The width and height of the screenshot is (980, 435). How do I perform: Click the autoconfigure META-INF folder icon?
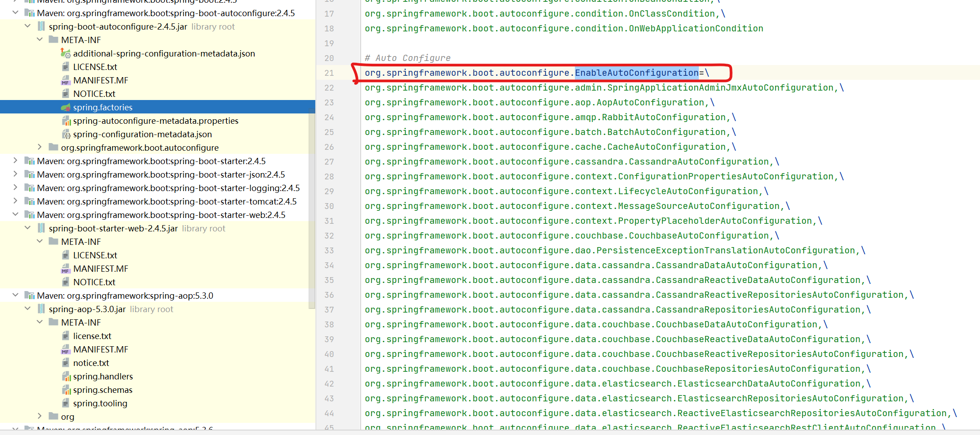(53, 40)
